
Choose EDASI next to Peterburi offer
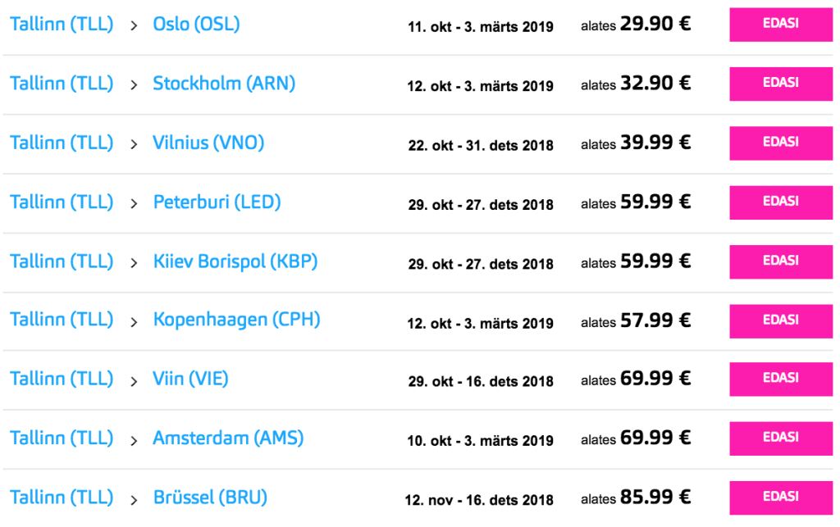tap(780, 202)
